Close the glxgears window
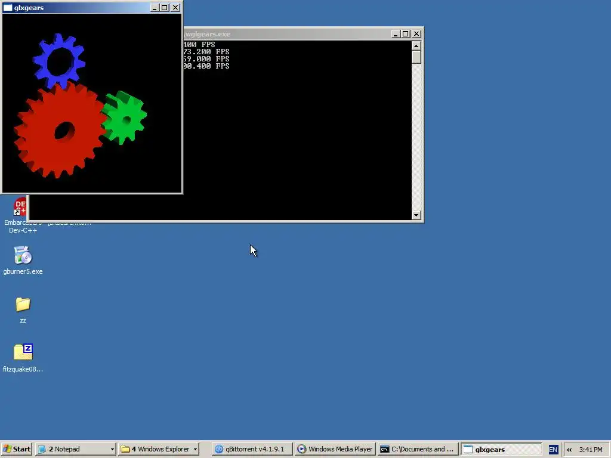 click(175, 7)
